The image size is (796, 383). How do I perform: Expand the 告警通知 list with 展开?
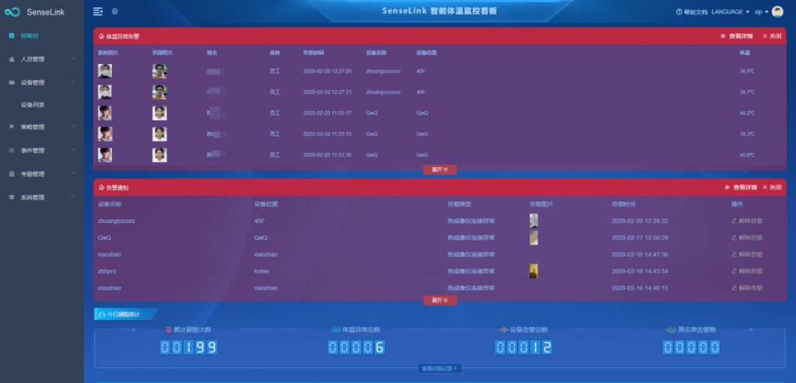pos(439,301)
